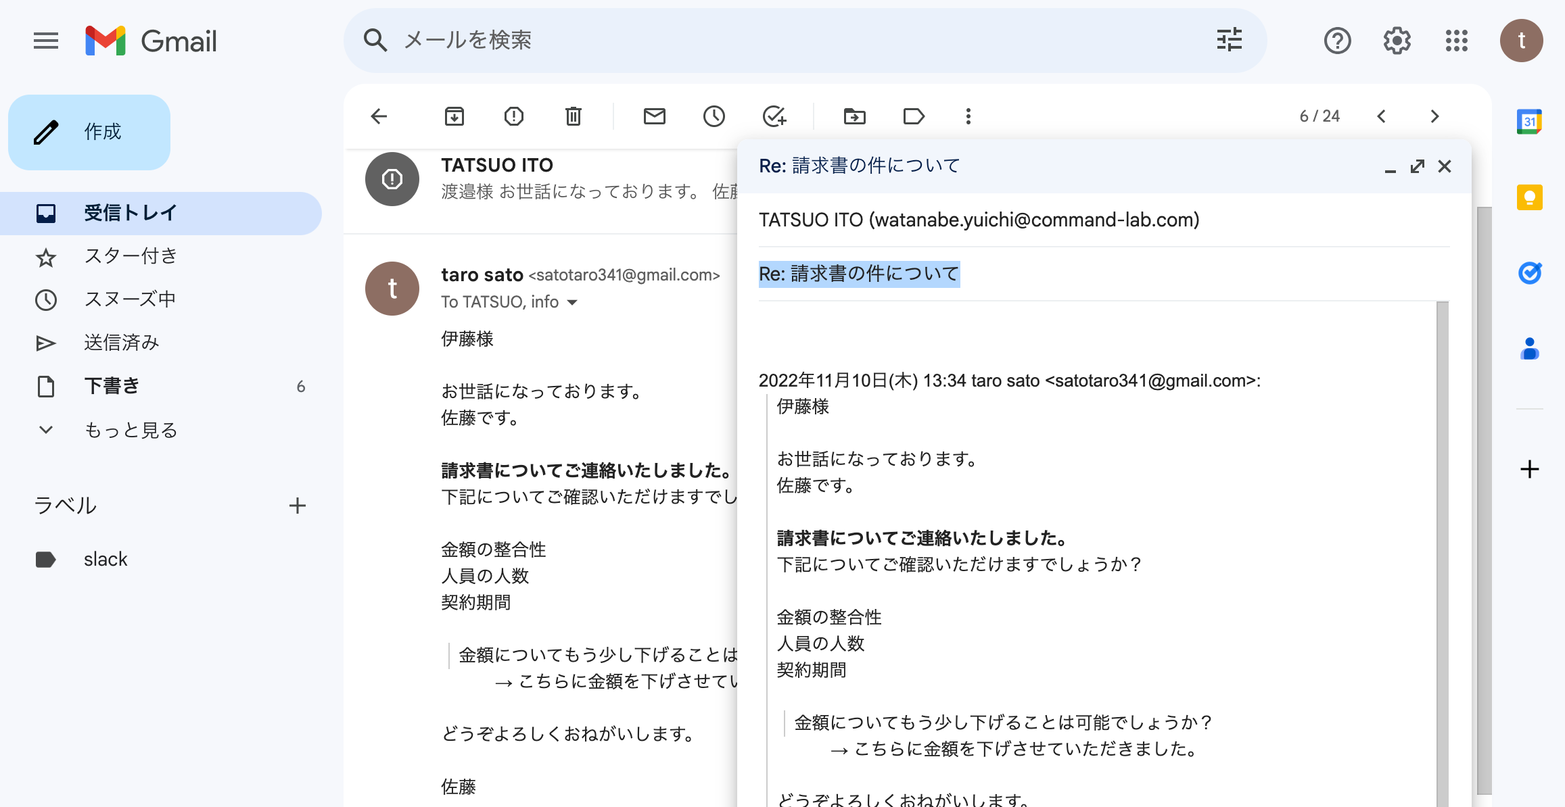Mark the email as unread
The image size is (1565, 807).
coord(655,116)
